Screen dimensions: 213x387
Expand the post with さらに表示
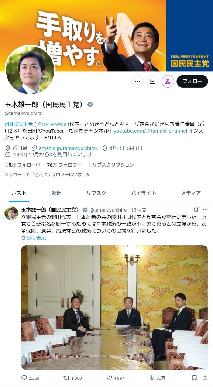point(34,238)
